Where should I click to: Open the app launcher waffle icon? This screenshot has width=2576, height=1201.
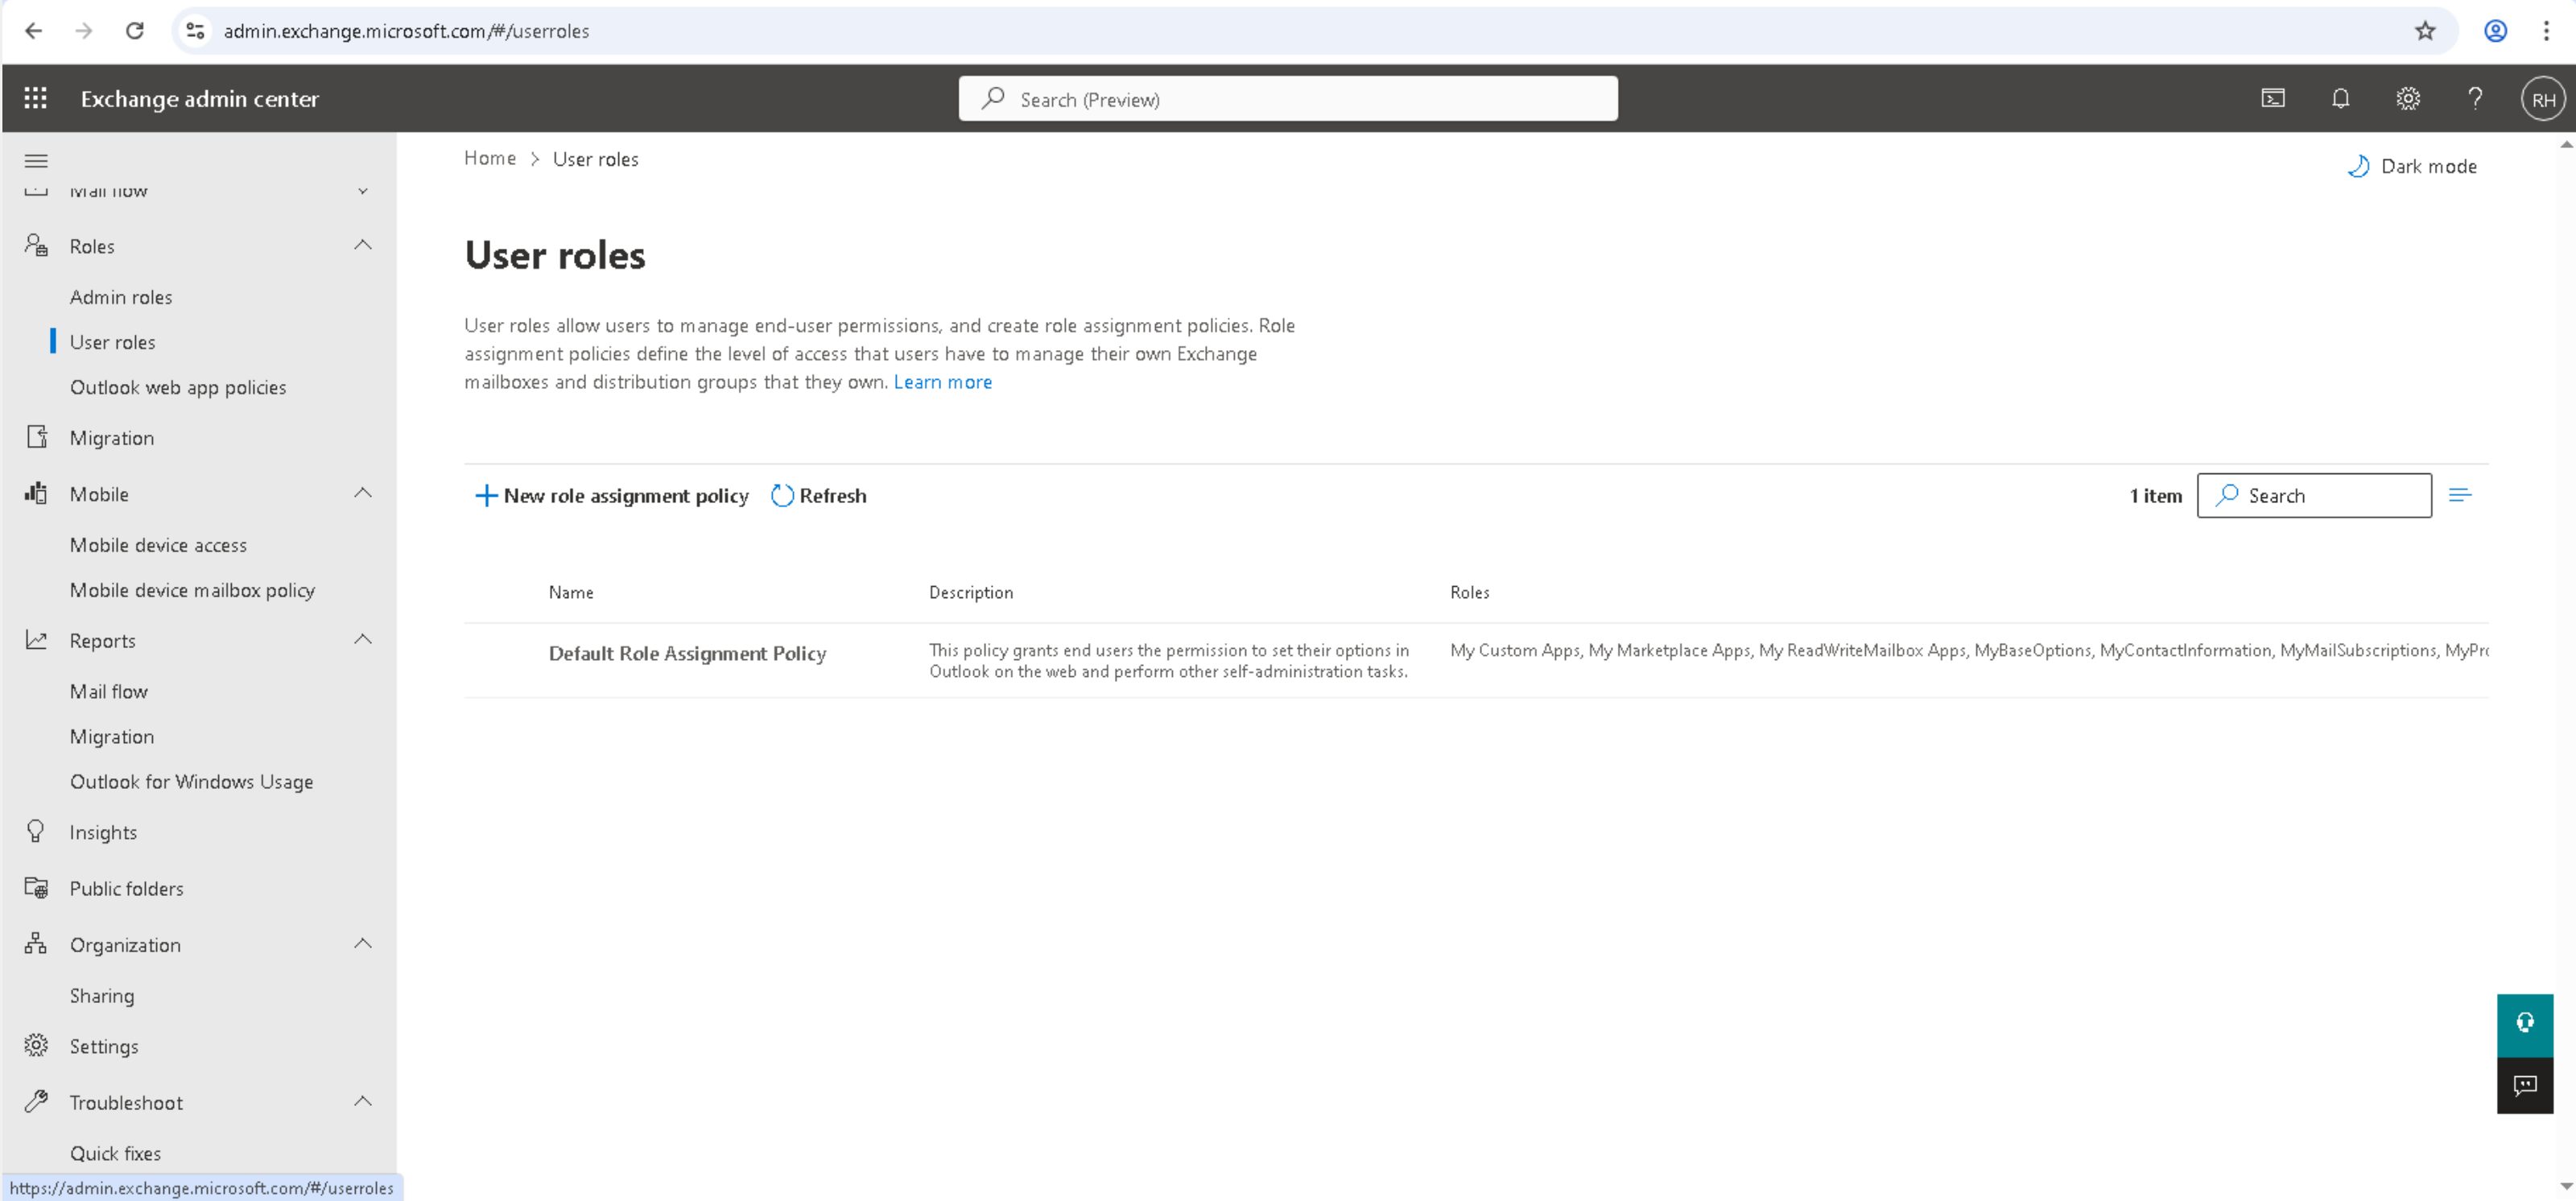(36, 98)
